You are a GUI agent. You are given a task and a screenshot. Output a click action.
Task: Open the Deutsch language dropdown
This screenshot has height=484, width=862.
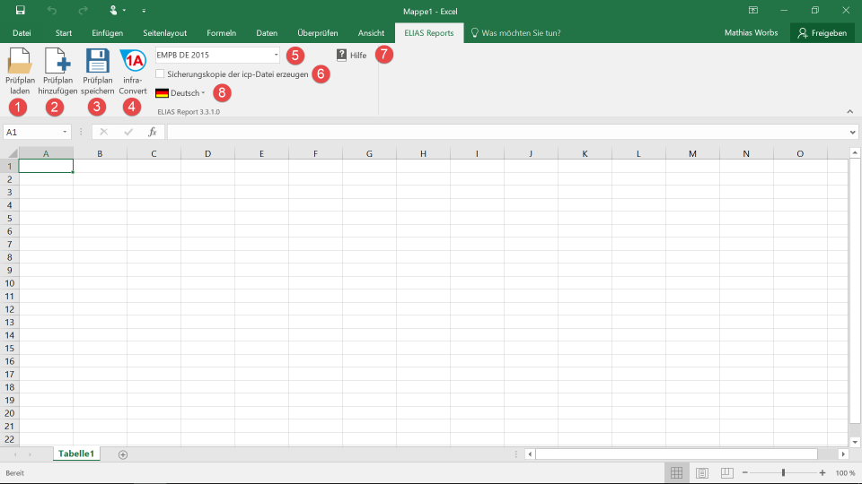[180, 92]
